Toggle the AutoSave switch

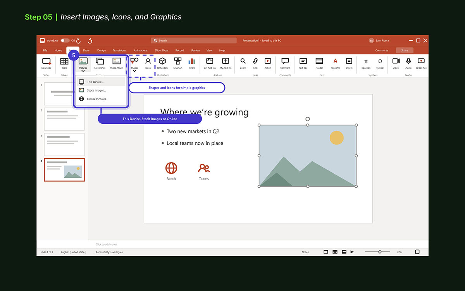[x=65, y=40]
